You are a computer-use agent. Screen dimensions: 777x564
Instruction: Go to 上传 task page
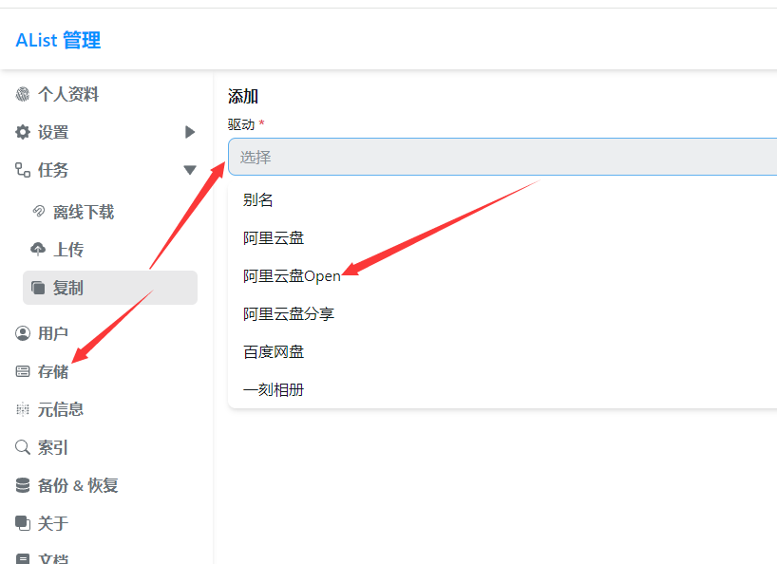68,250
